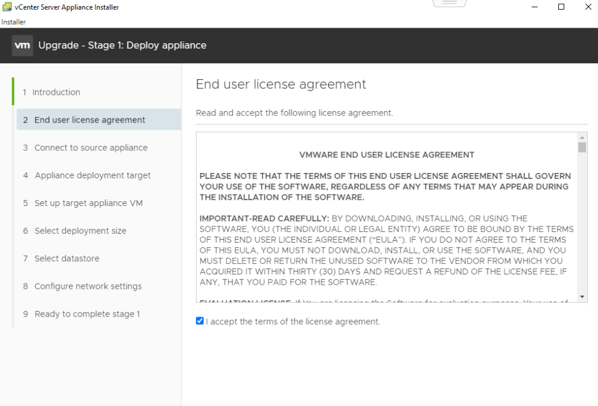Image resolution: width=598 pixels, height=406 pixels.
Task: Open the Installer menu
Action: coord(13,22)
